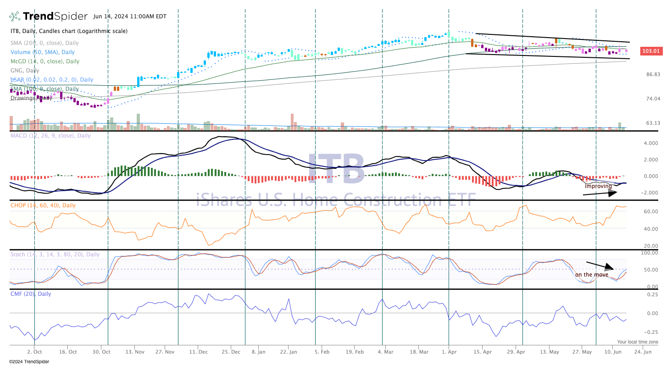Click the 4. Mar date label

click(384, 352)
